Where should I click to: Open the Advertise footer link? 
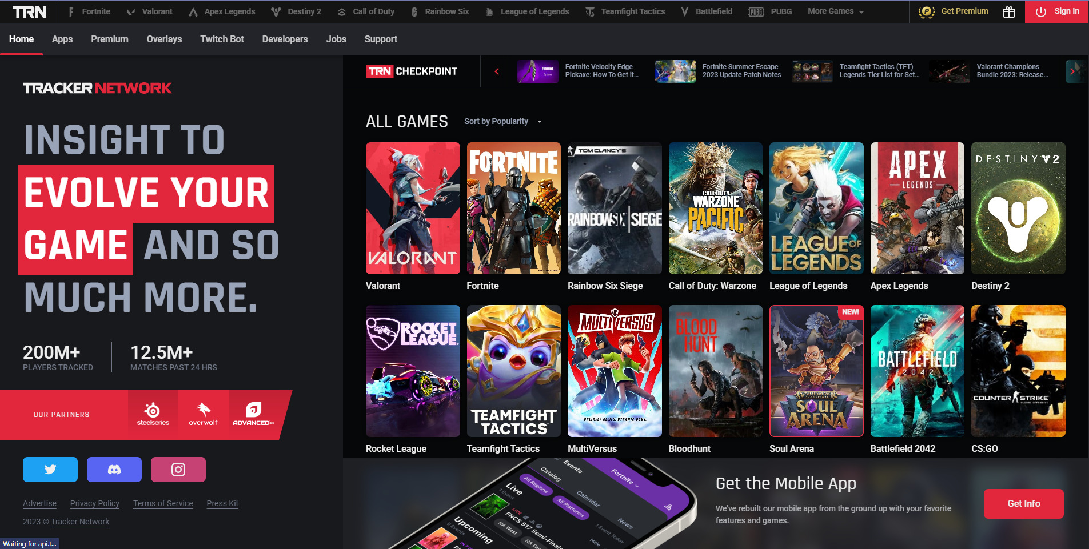[39, 503]
